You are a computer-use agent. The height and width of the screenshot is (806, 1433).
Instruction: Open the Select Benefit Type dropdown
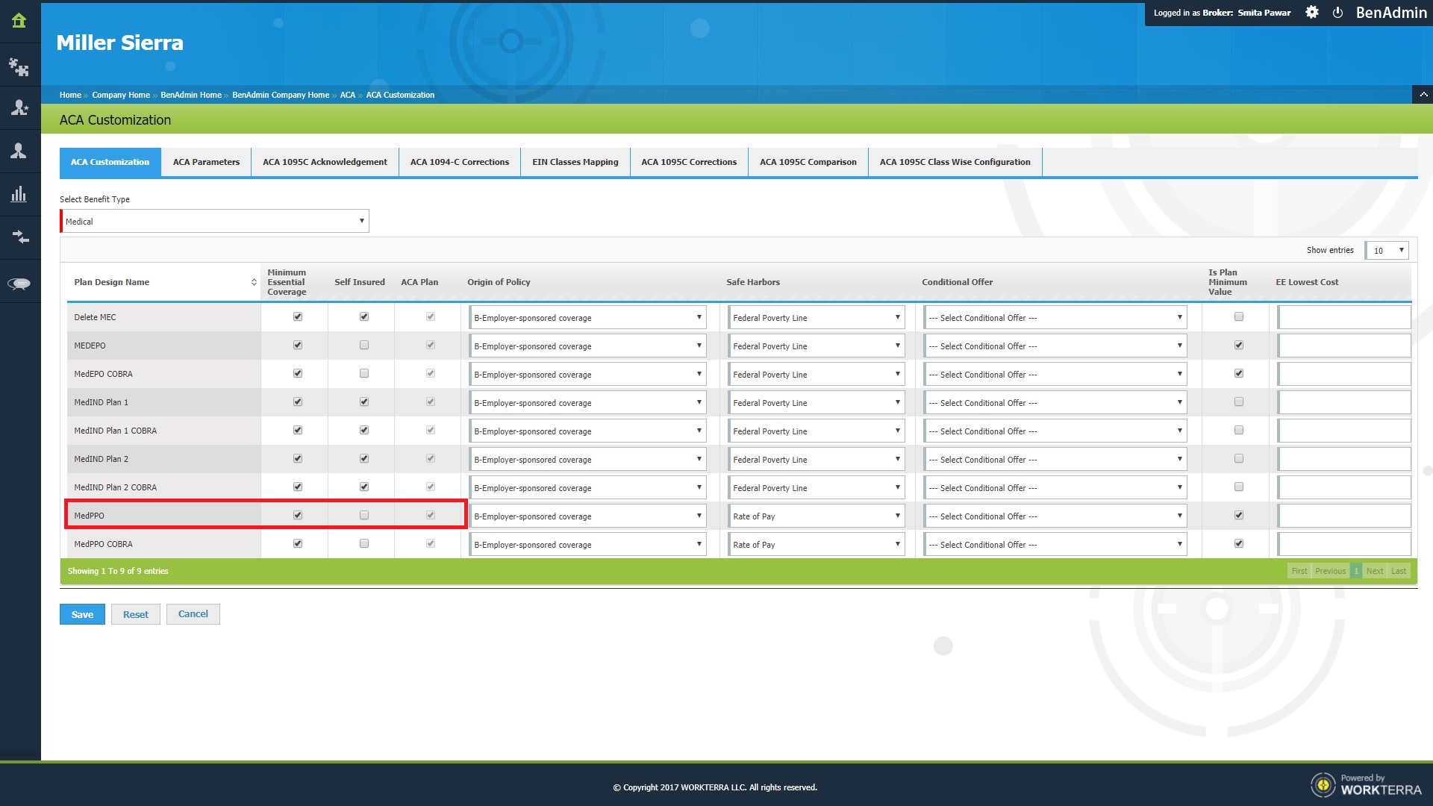point(215,221)
